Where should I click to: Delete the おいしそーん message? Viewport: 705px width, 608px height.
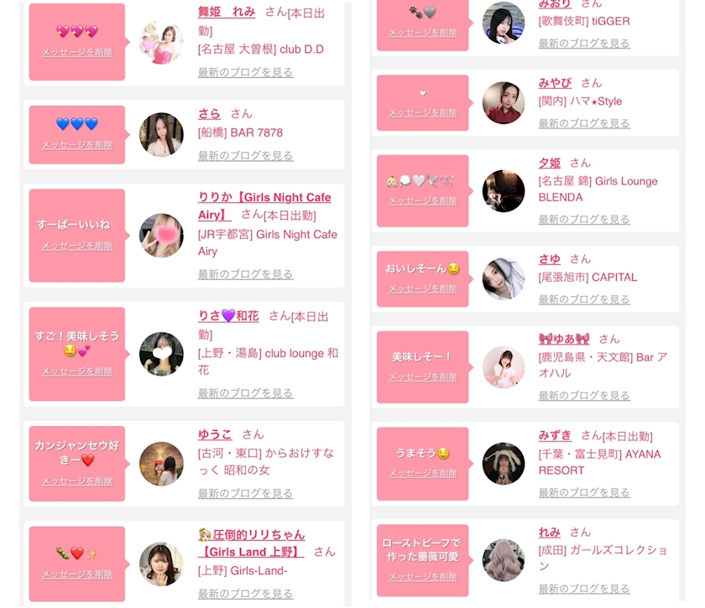tap(423, 289)
